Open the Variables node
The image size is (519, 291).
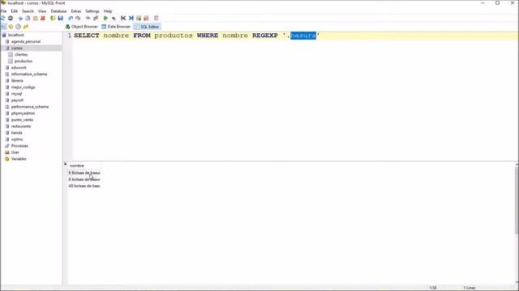click(19, 159)
